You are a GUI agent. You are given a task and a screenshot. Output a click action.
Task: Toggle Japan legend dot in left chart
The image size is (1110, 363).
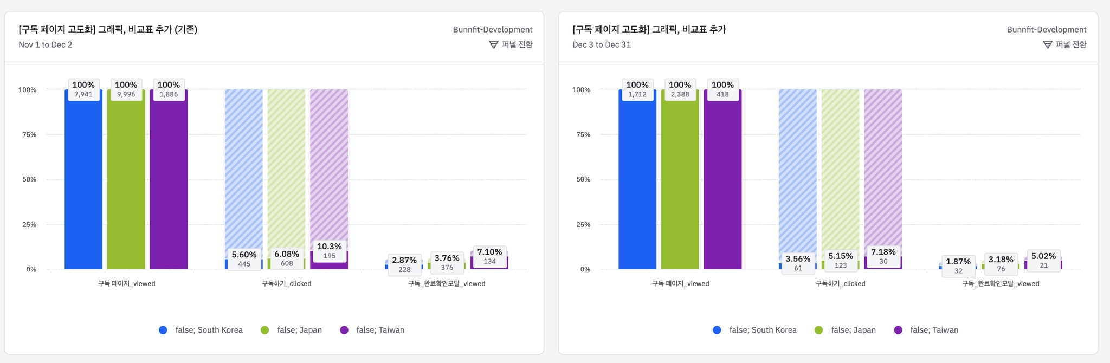tap(265, 330)
